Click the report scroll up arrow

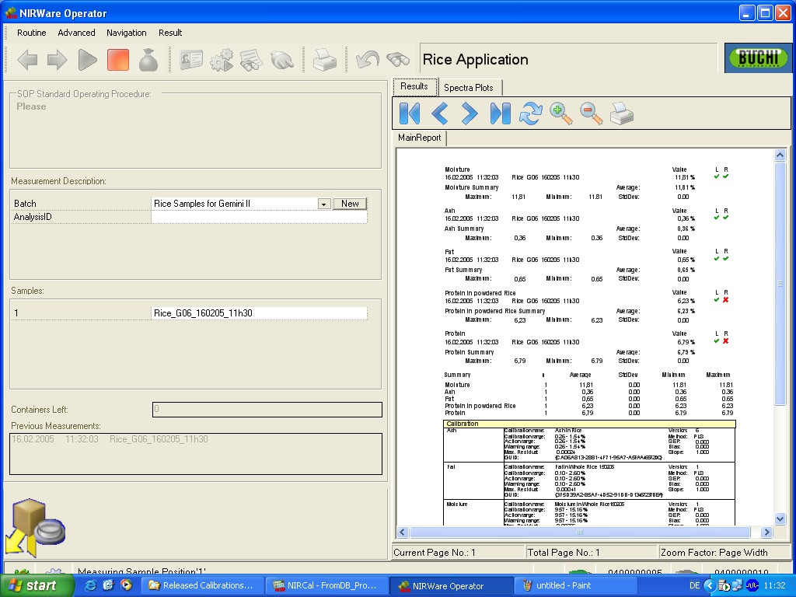(780, 155)
